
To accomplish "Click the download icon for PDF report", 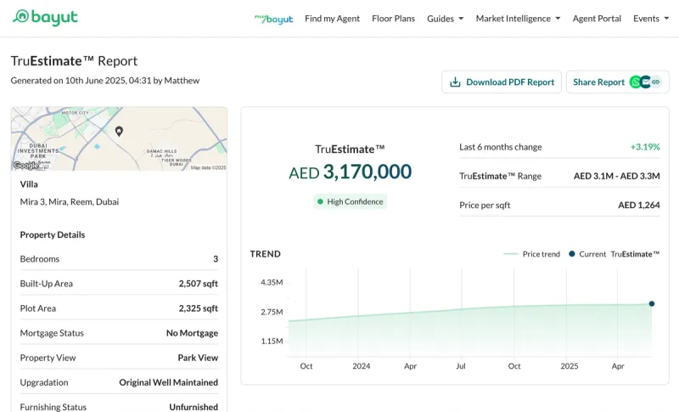I will coord(455,82).
